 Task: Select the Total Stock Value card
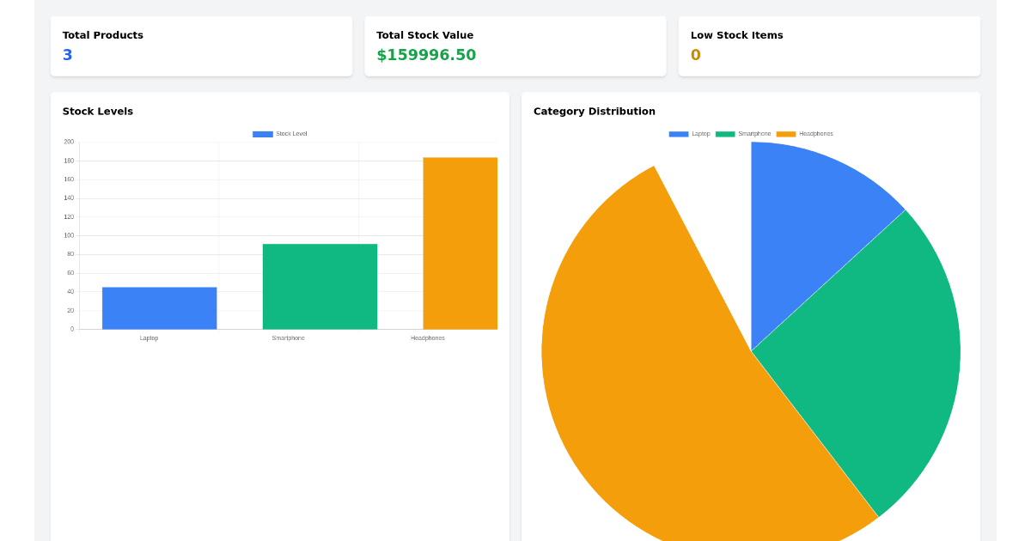pos(515,46)
